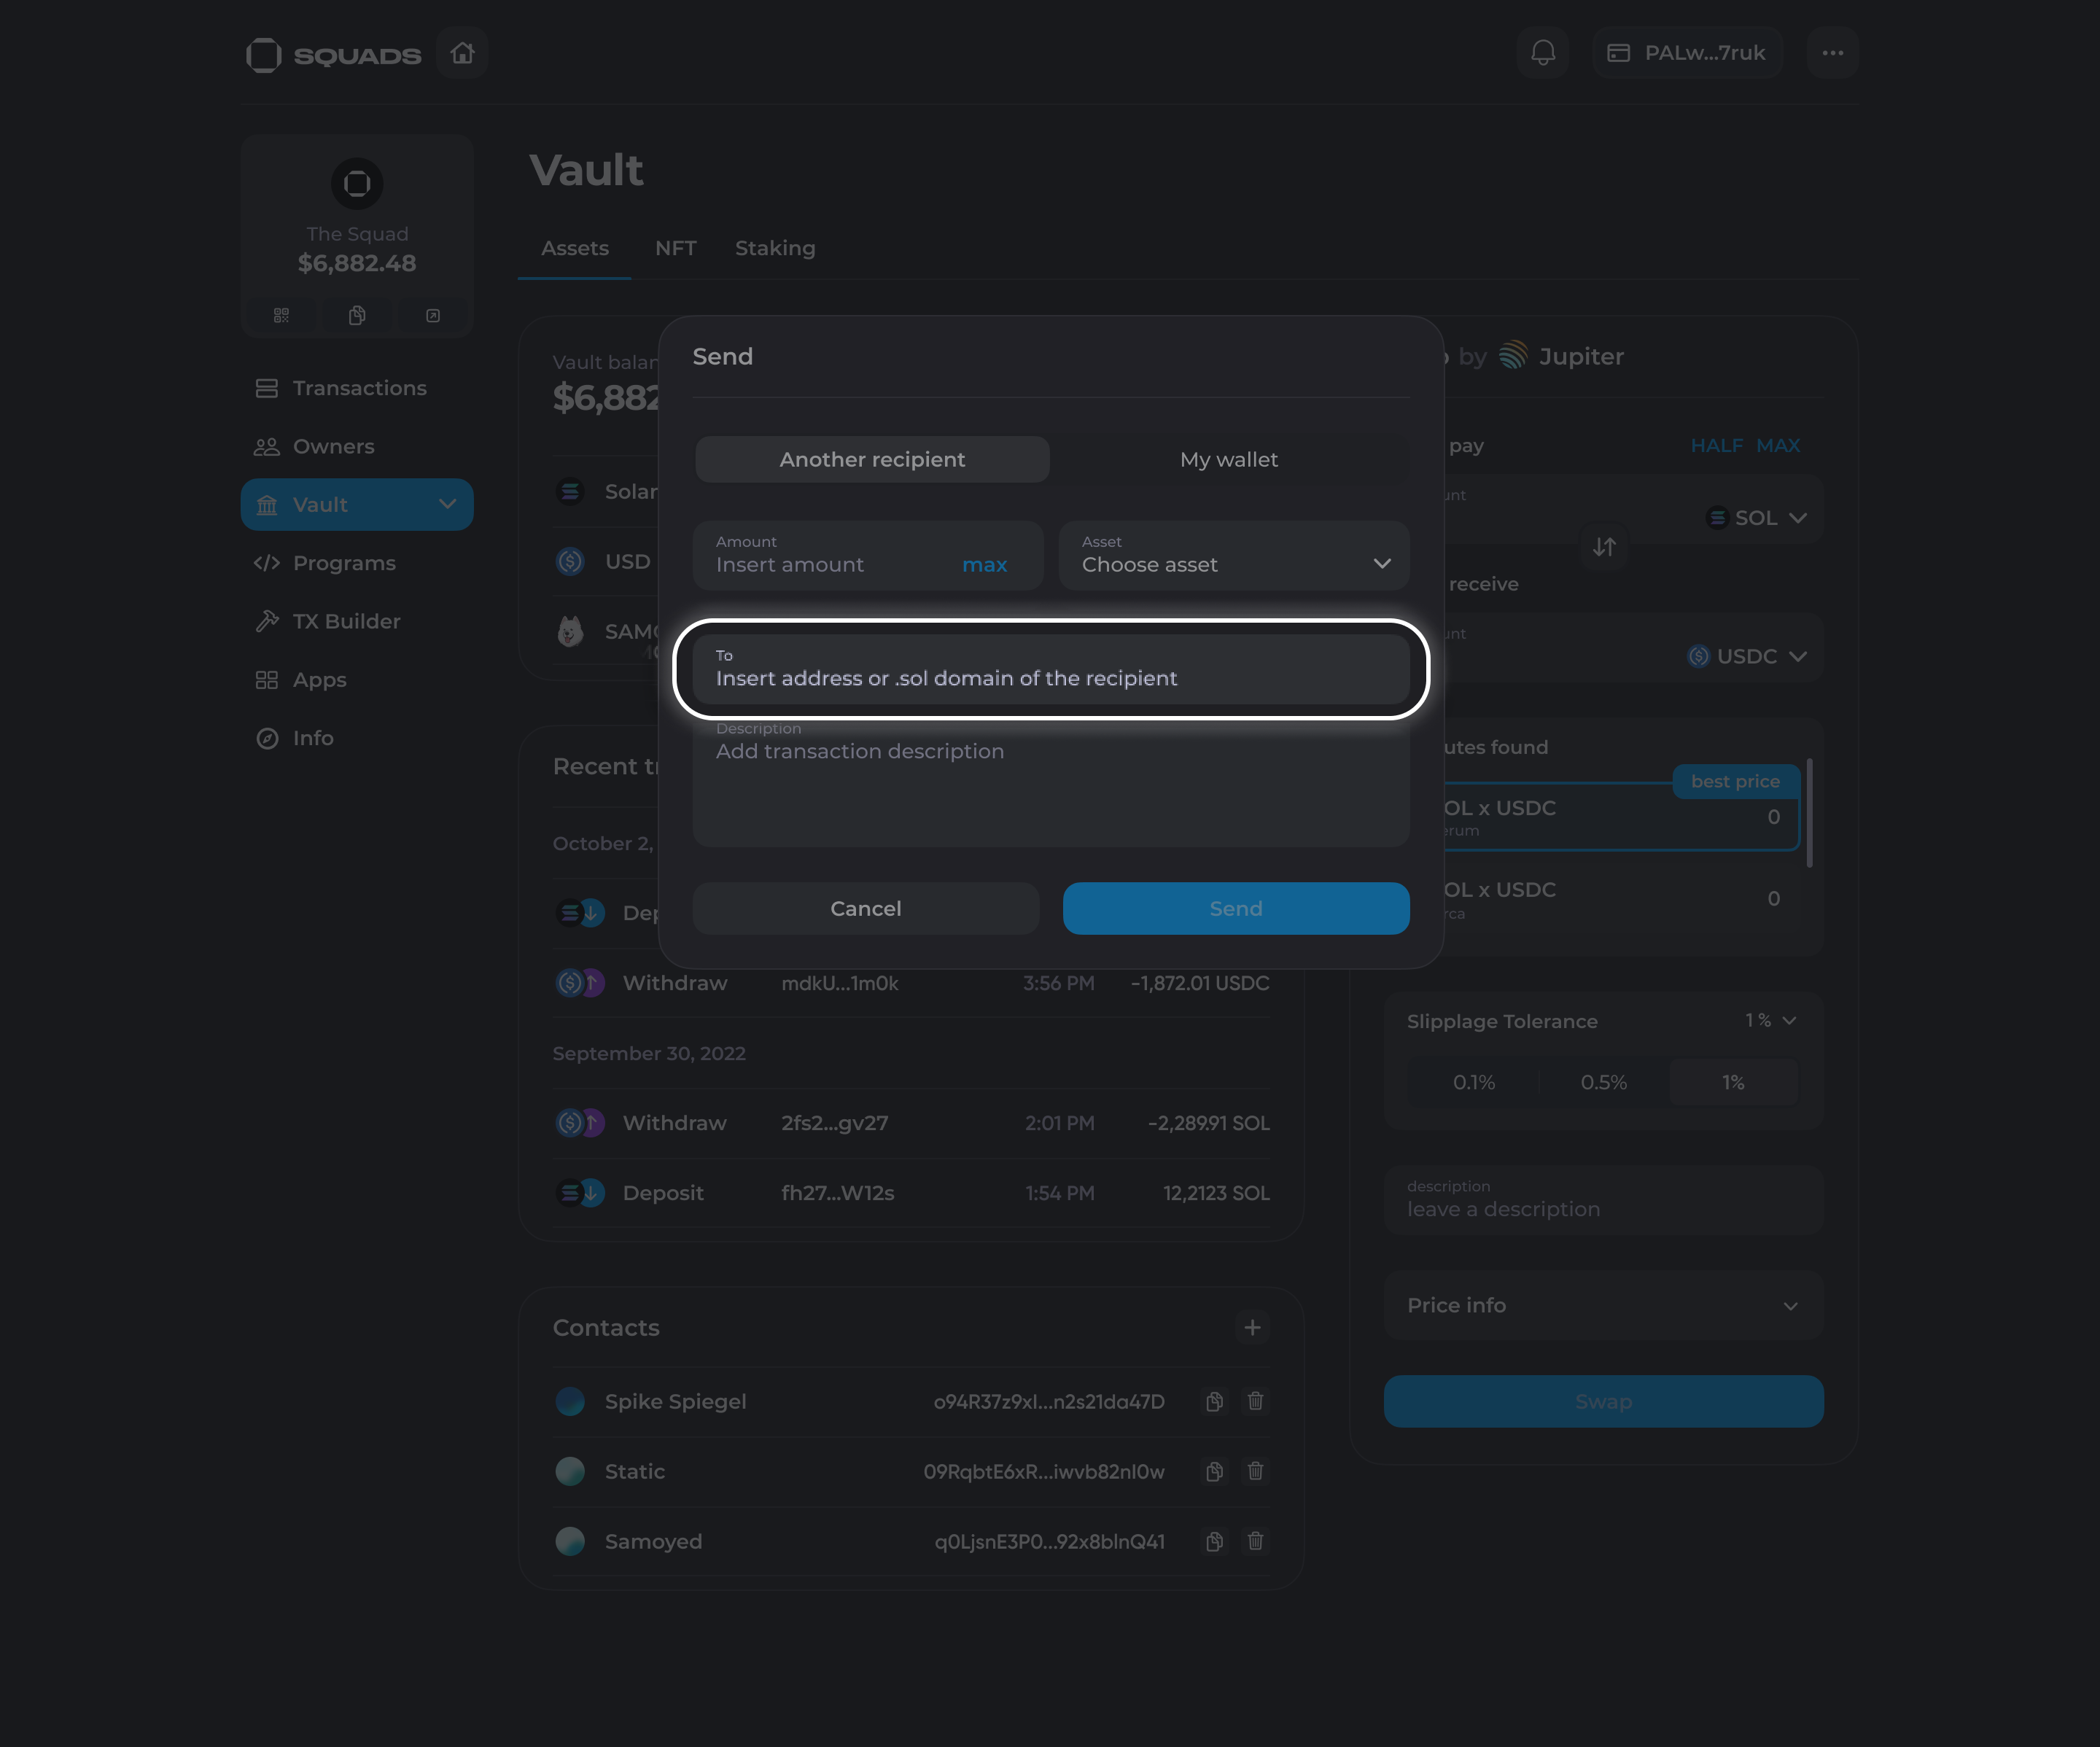Click the home icon next to Squads logo
The image size is (2100, 1747).
[x=462, y=53]
